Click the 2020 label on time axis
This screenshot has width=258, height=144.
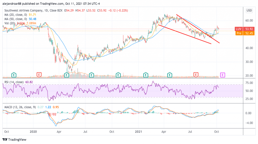click(33, 132)
